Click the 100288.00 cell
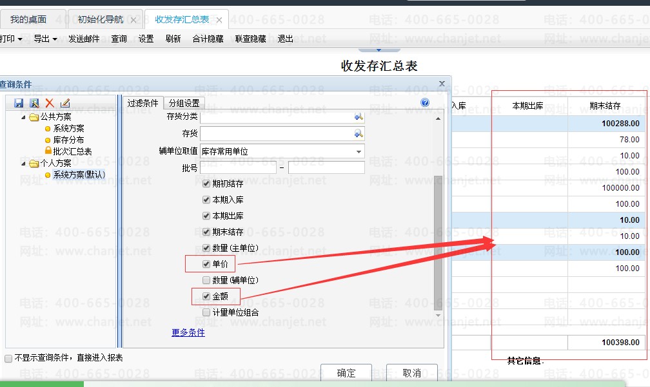The height and width of the screenshot is (387, 650). click(x=605, y=124)
